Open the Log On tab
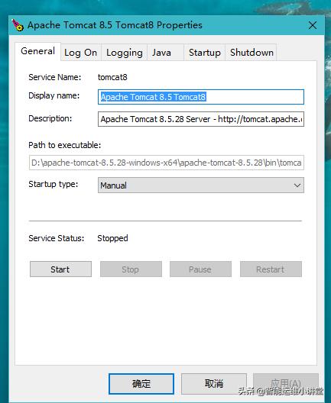Screen dimensions: 331x403 point(81,53)
